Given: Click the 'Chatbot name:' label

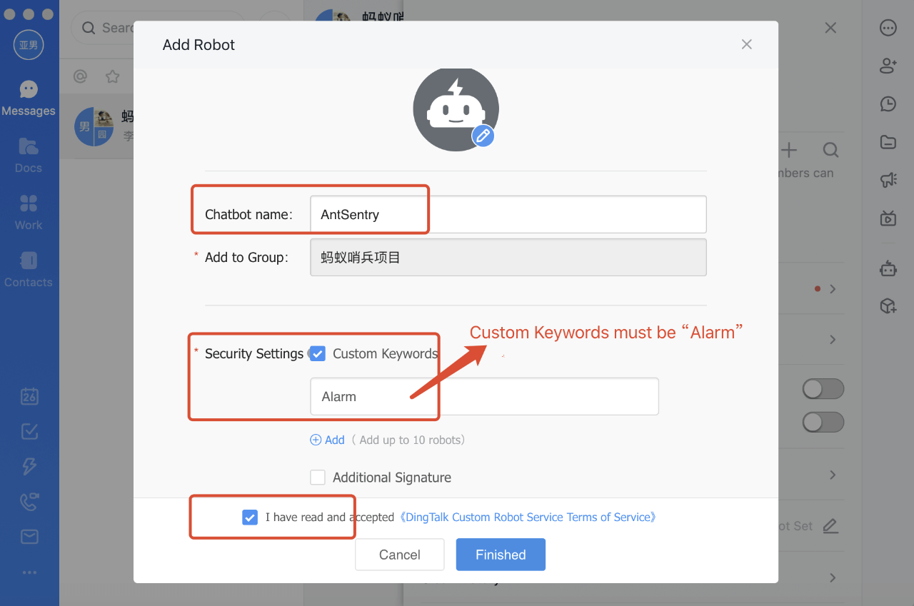Looking at the screenshot, I should tap(248, 214).
